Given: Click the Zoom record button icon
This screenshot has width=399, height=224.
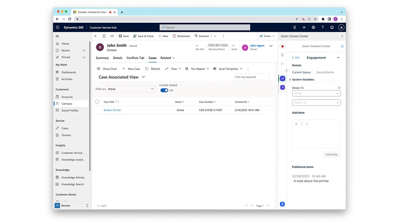Looking at the screenshot, I should point(282,46).
